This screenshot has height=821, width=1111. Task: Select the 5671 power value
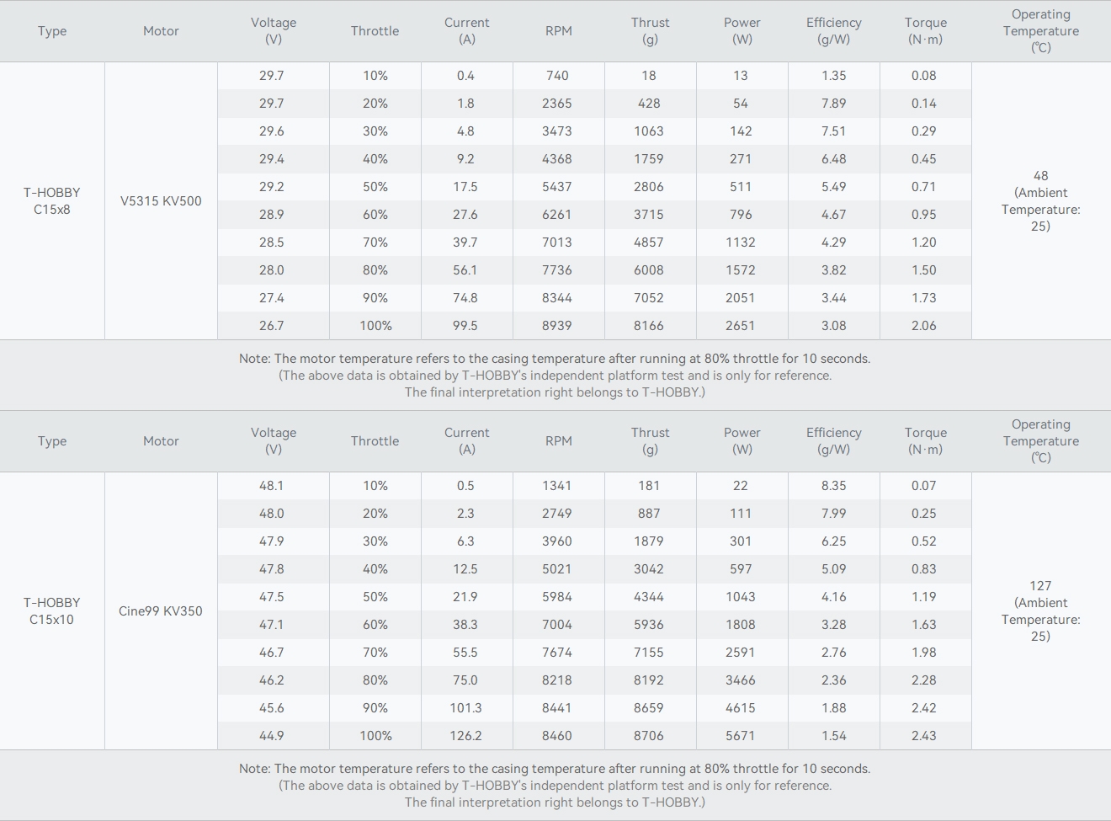coord(741,736)
